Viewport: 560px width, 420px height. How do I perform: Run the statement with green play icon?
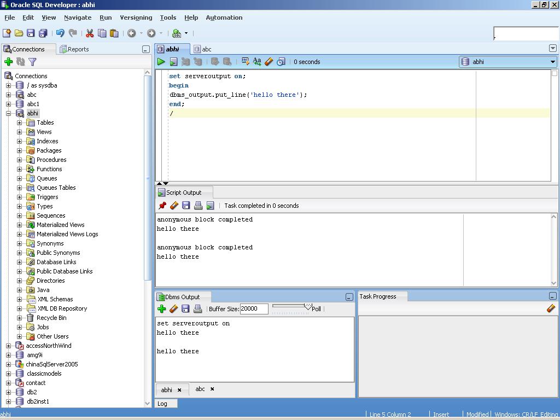tap(161, 62)
